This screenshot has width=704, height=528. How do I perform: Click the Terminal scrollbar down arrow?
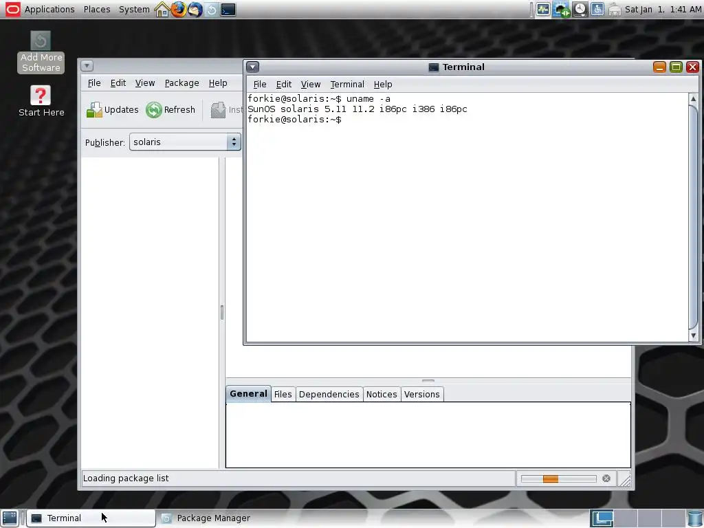(x=693, y=335)
